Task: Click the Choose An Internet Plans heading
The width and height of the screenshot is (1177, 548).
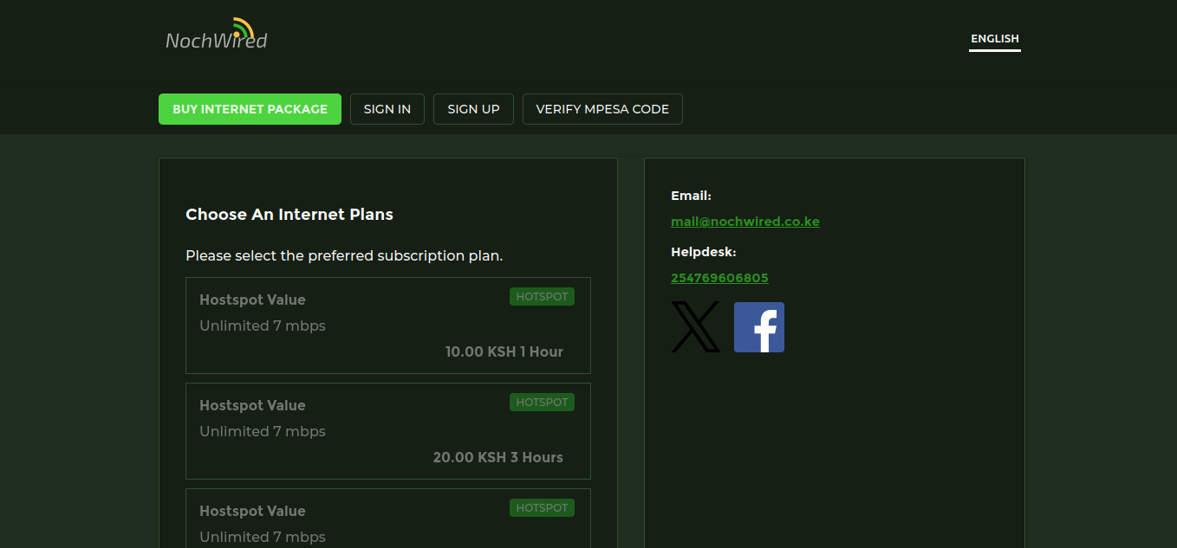Action: [289, 214]
